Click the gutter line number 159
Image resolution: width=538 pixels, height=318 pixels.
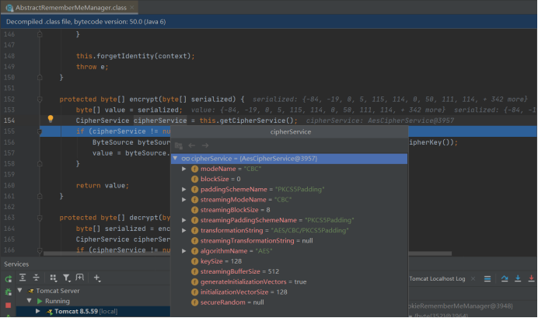tap(9, 175)
